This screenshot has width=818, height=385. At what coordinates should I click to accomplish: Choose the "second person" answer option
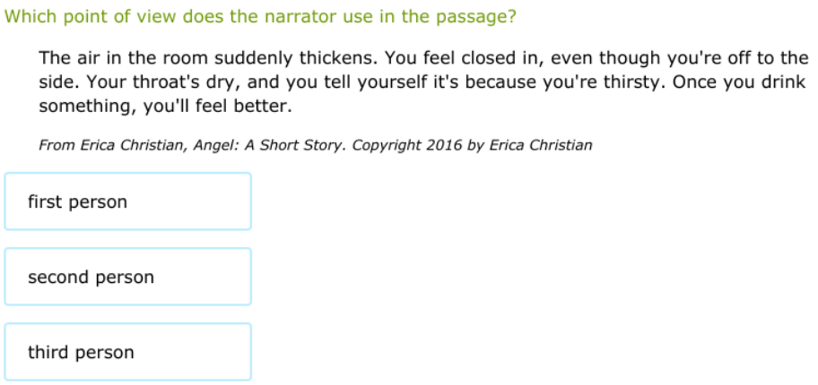click(127, 278)
